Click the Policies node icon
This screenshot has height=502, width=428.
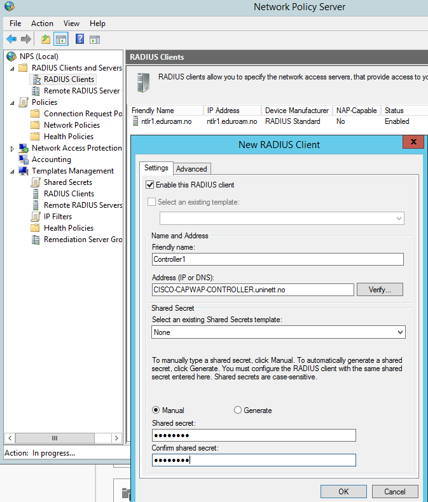[x=24, y=102]
